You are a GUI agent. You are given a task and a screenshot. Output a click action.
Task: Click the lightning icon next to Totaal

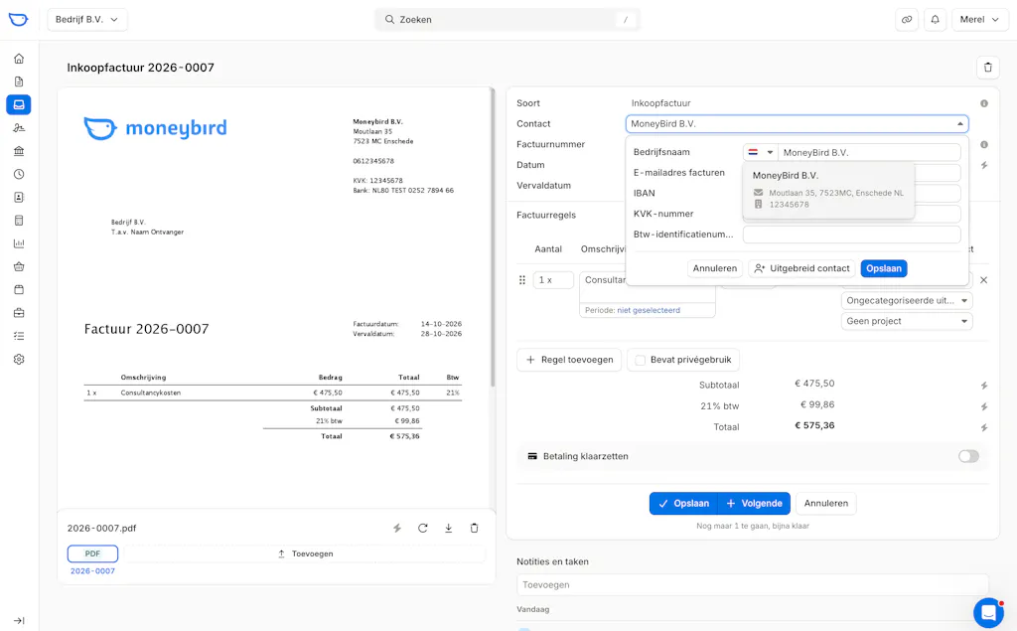point(984,428)
